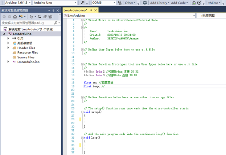Collapse the void loop() function

(x=82, y=138)
